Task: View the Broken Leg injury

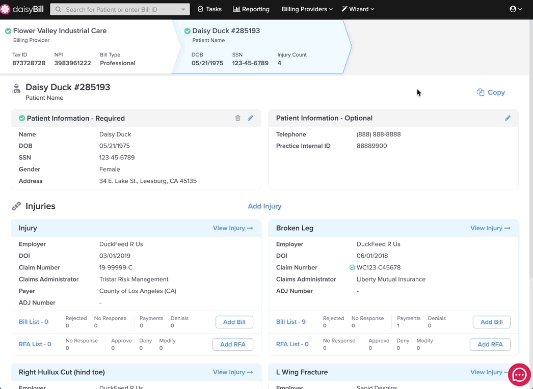Action: pos(490,228)
